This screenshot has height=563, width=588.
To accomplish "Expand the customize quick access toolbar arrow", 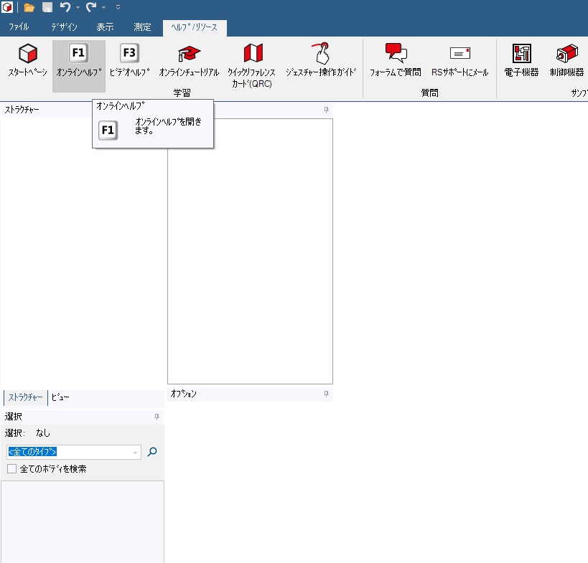I will [118, 7].
